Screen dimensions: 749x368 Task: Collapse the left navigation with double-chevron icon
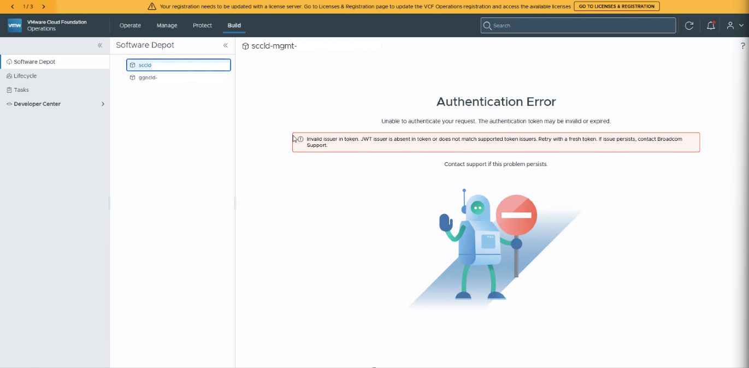[100, 45]
